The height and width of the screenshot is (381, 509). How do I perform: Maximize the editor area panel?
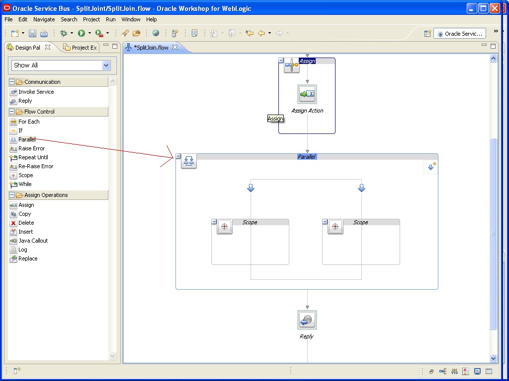point(493,46)
